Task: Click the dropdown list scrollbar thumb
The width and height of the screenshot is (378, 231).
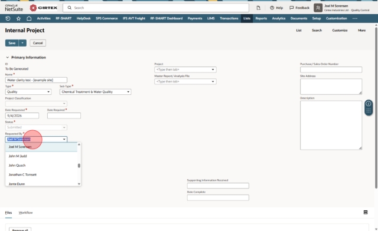Action: click(79, 166)
